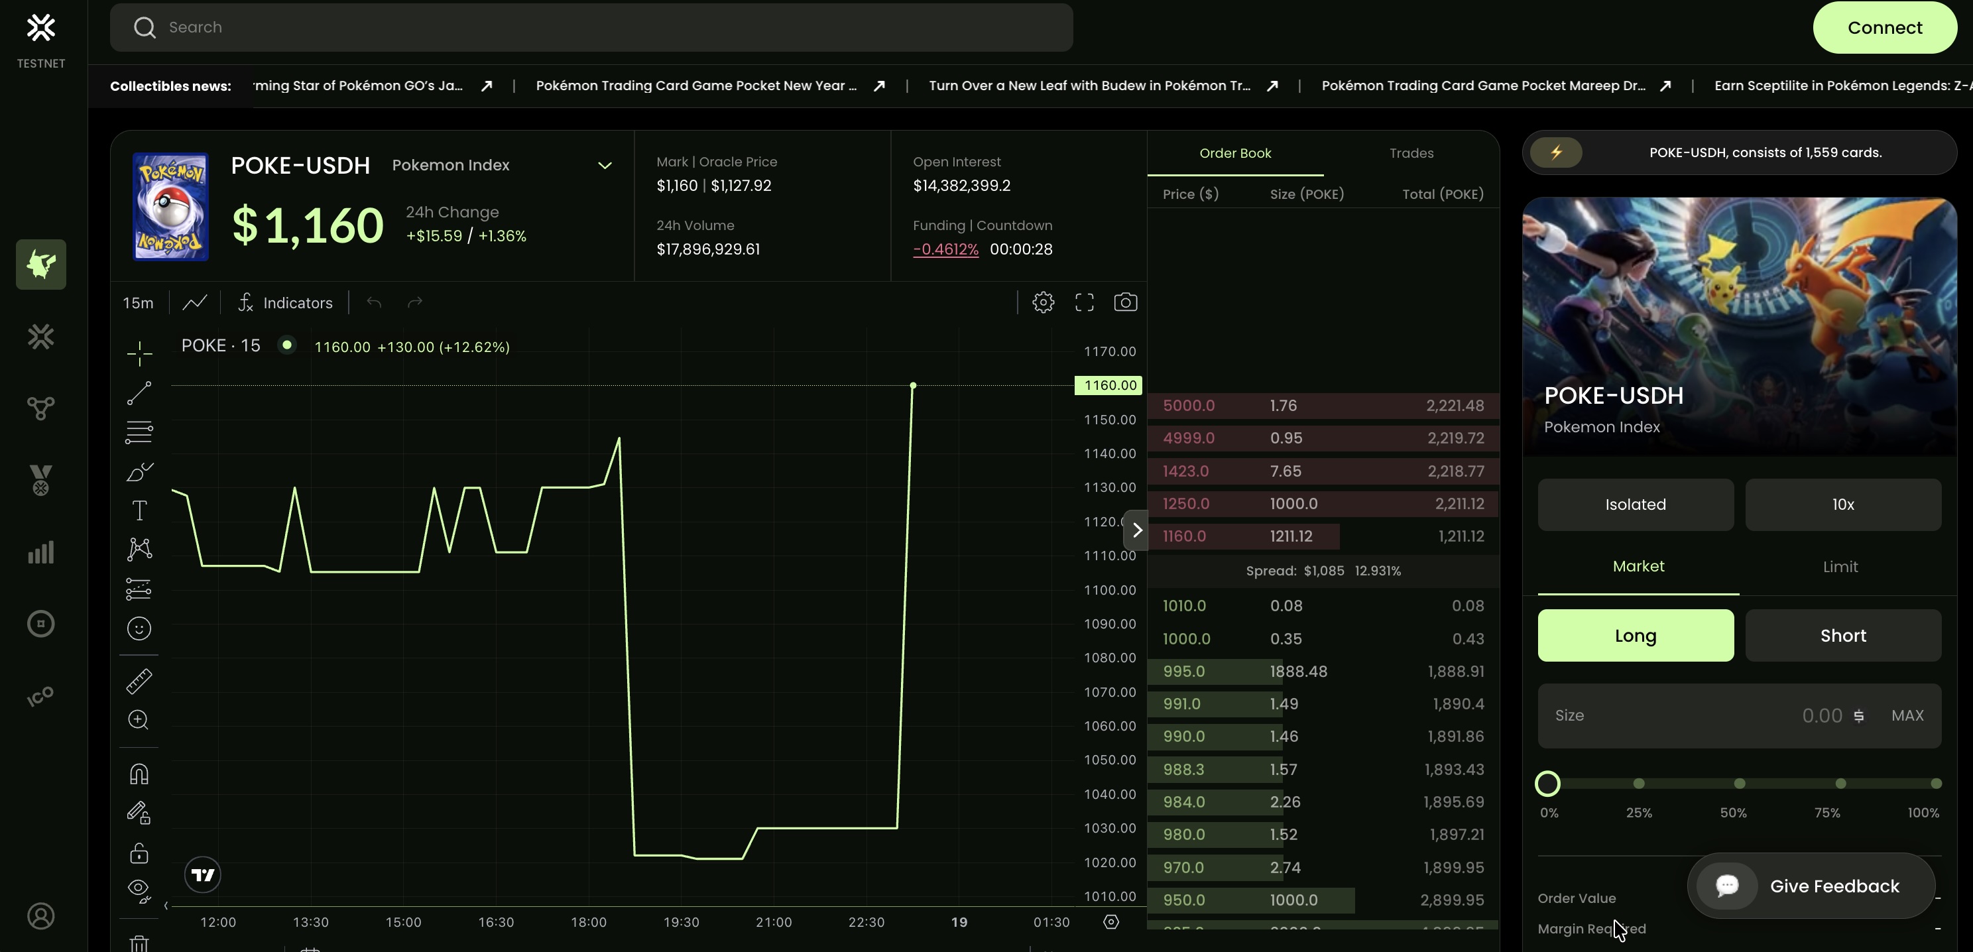
Task: Activate the magnet mode tool
Action: click(x=139, y=774)
